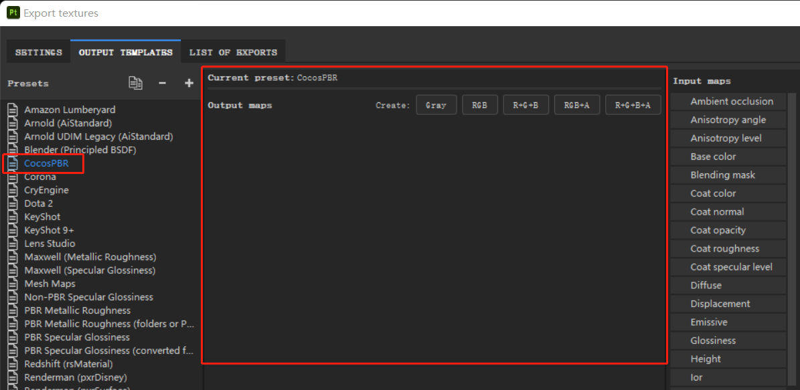800x390 pixels.
Task: Click the file icon beside Corona
Action: [x=13, y=177]
